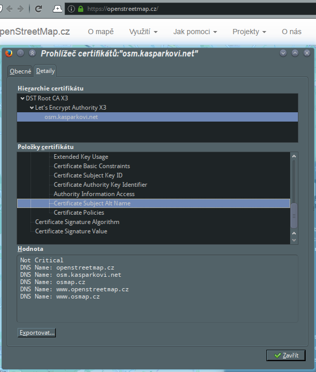
Task: Open the Projekty dropdown menu
Action: pos(249,32)
